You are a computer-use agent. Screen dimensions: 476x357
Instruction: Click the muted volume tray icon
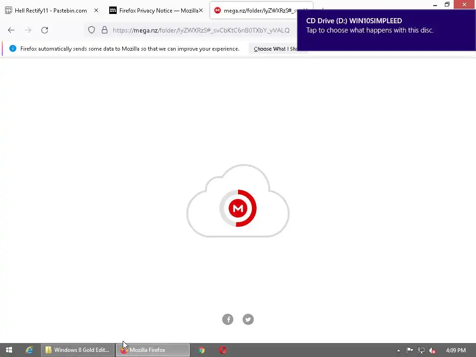(x=432, y=350)
